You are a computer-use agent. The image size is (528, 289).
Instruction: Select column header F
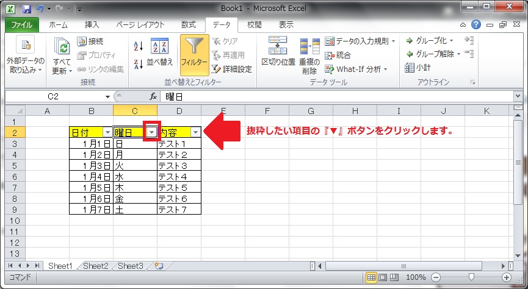[x=267, y=110]
